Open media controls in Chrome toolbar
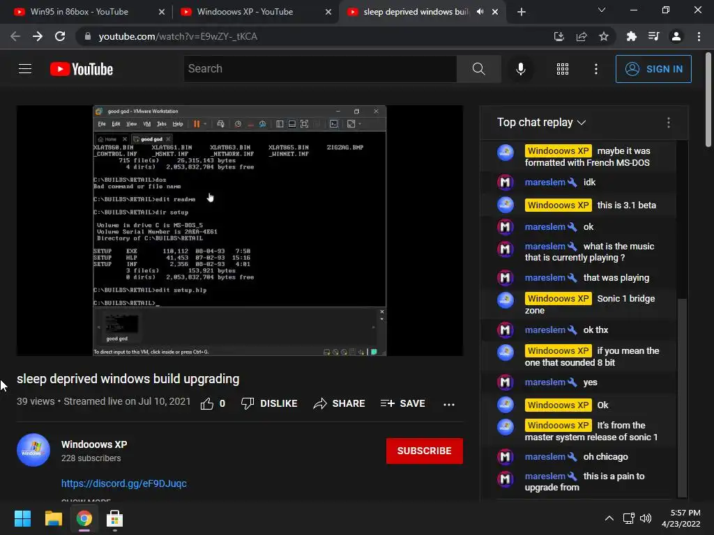Screen dimensions: 714x535 tap(654, 36)
